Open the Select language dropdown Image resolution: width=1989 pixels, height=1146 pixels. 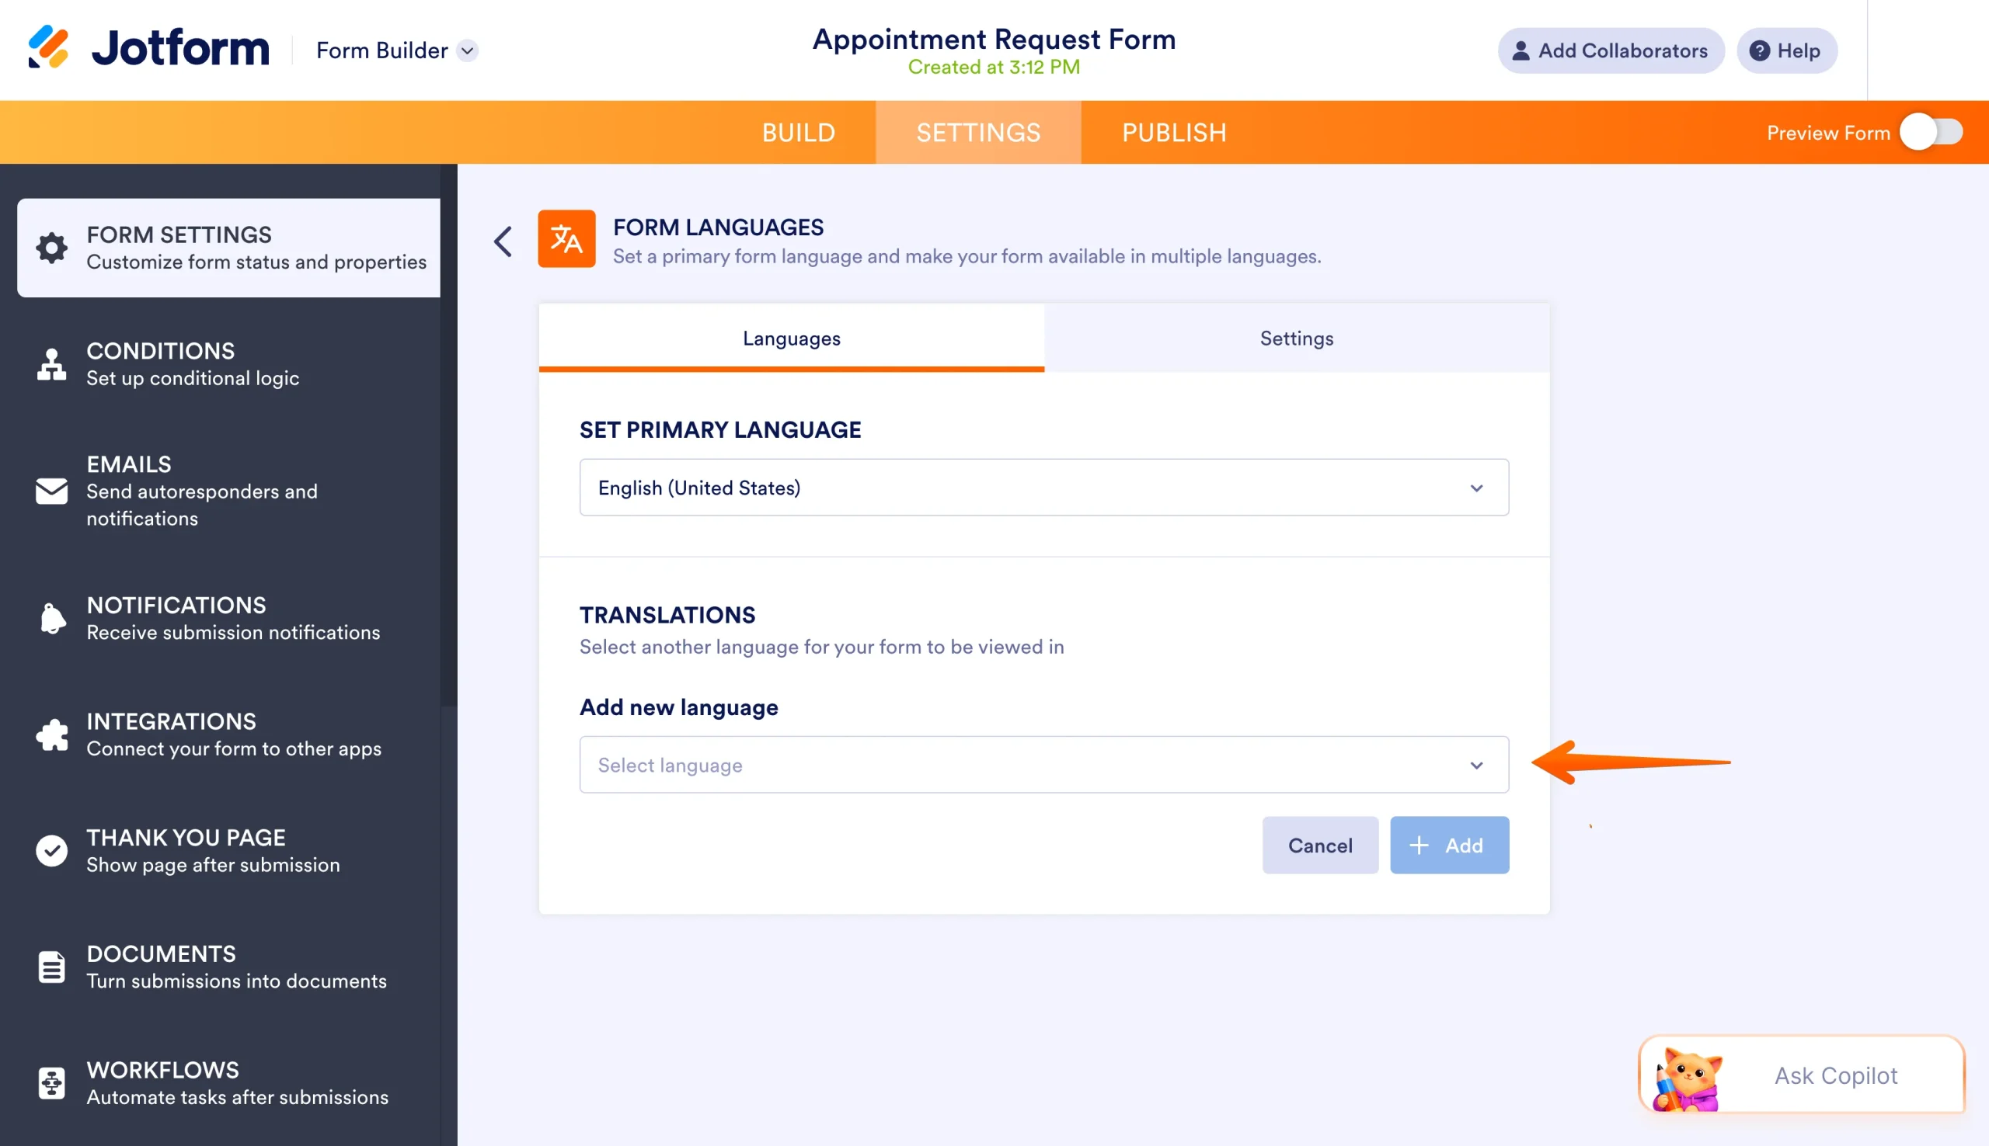[x=1044, y=764]
